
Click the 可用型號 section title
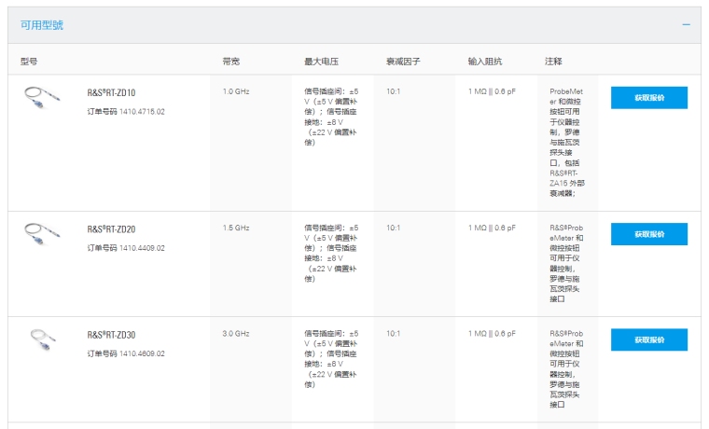[43, 25]
